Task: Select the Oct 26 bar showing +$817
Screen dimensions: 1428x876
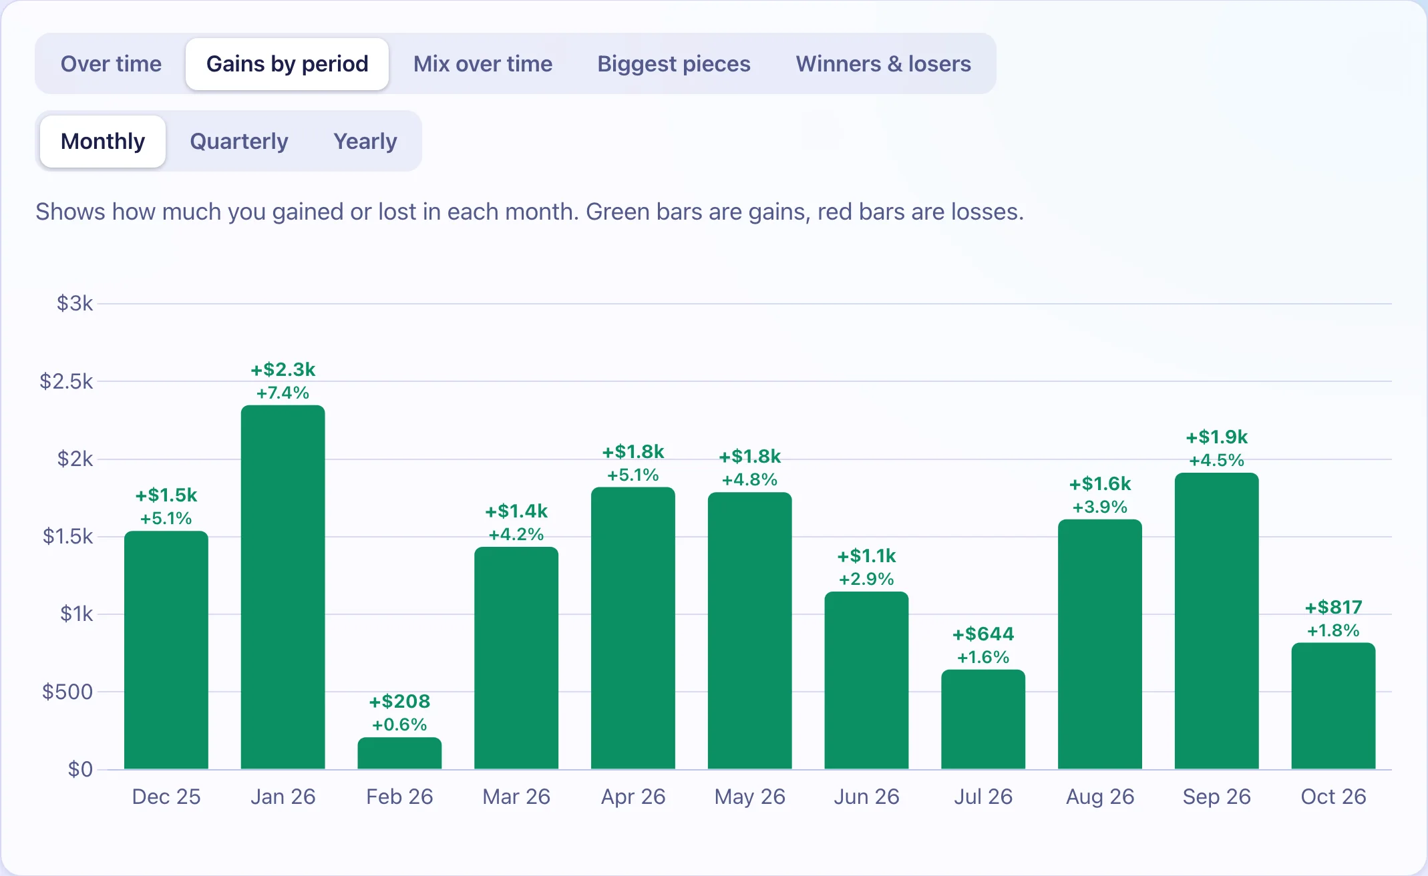Action: (1333, 706)
